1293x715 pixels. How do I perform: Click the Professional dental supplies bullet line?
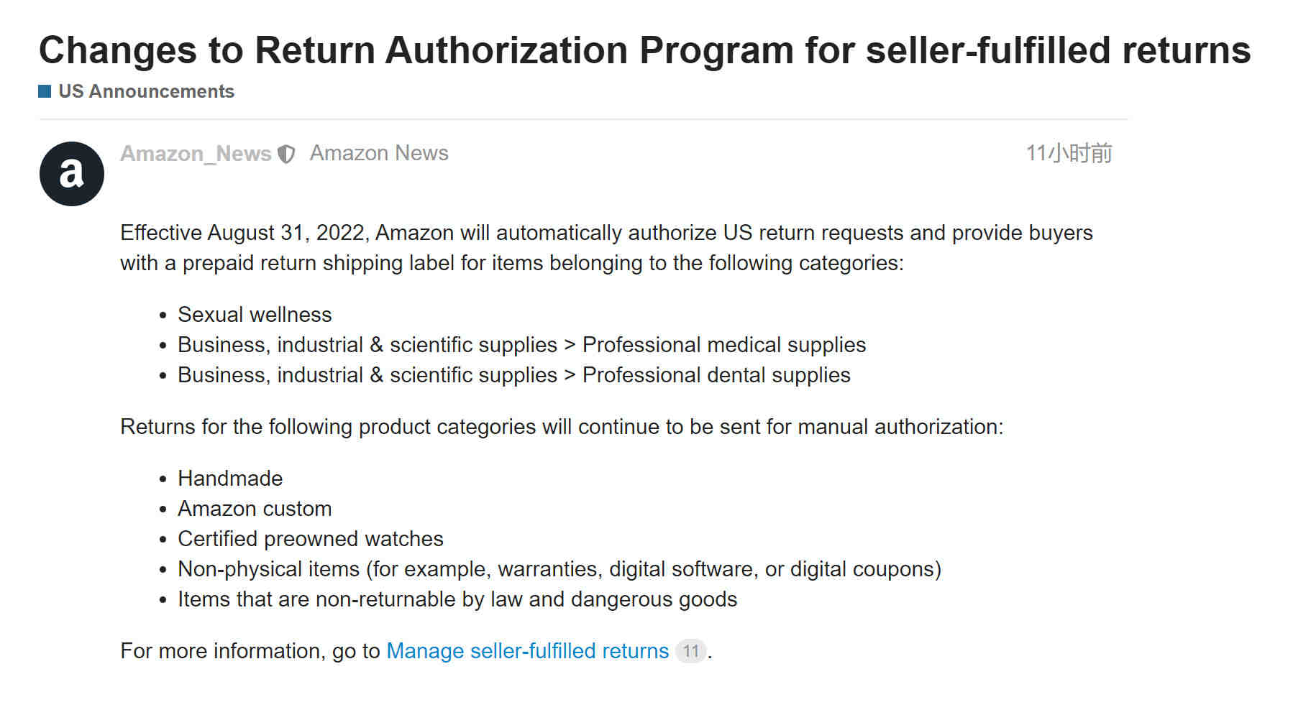click(x=514, y=375)
